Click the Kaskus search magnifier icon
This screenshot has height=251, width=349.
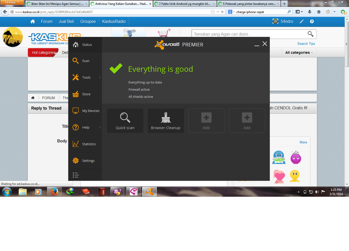(x=311, y=34)
